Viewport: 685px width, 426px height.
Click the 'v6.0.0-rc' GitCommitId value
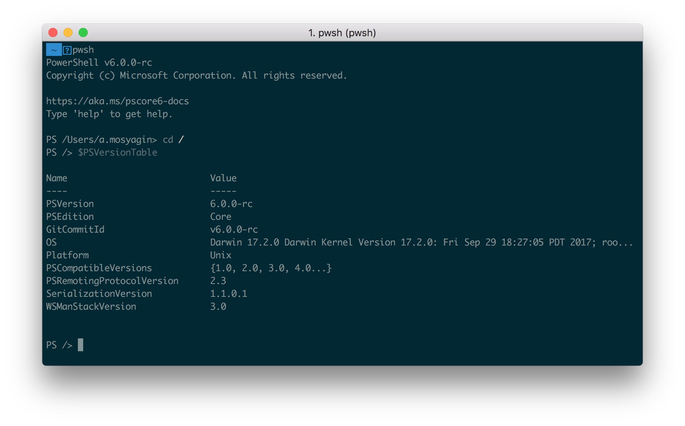[234, 230]
